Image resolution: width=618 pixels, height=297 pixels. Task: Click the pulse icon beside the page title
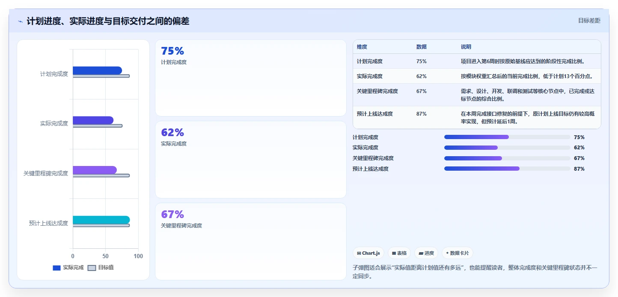[21, 21]
